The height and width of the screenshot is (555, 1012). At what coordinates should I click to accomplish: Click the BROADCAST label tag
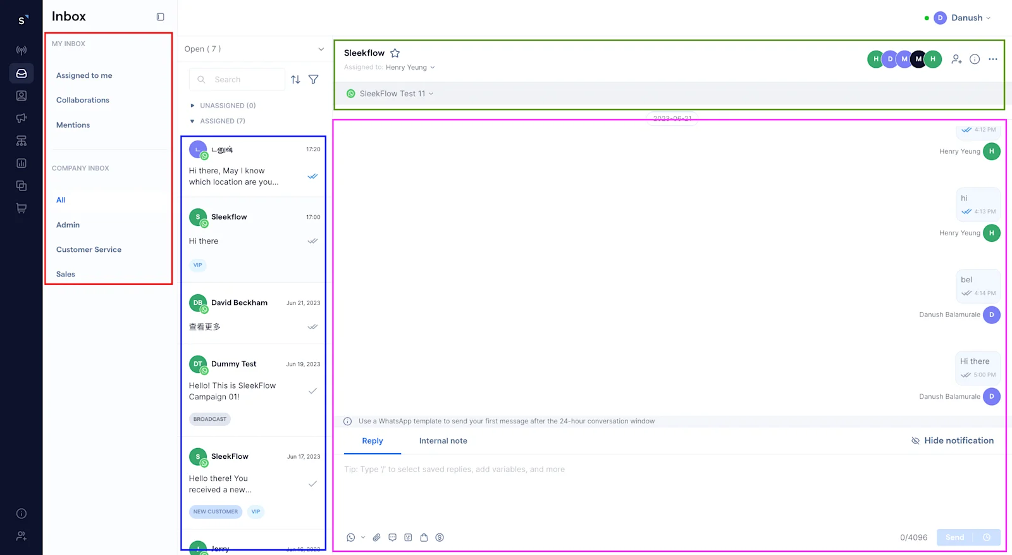[210, 419]
